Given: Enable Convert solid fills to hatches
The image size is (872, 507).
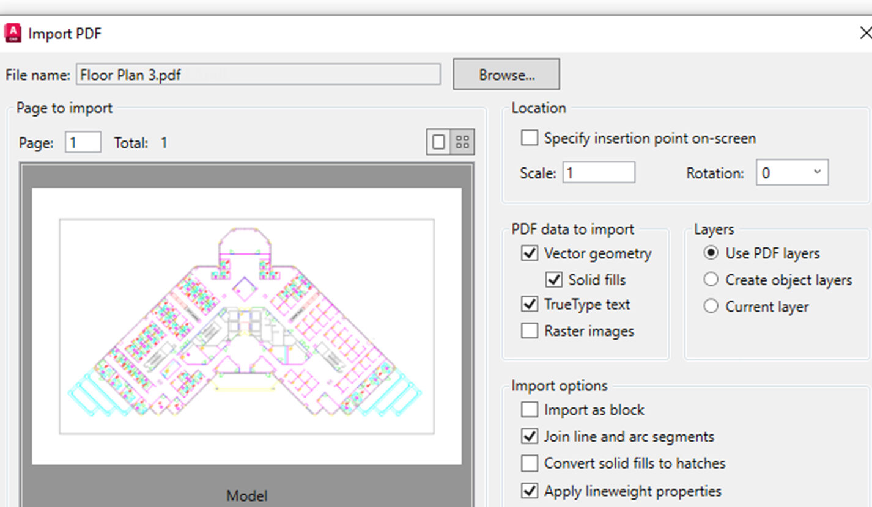Looking at the screenshot, I should (x=529, y=463).
